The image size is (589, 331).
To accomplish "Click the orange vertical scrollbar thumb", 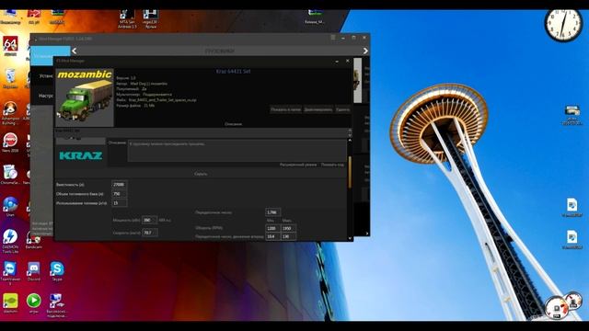I will point(350,172).
